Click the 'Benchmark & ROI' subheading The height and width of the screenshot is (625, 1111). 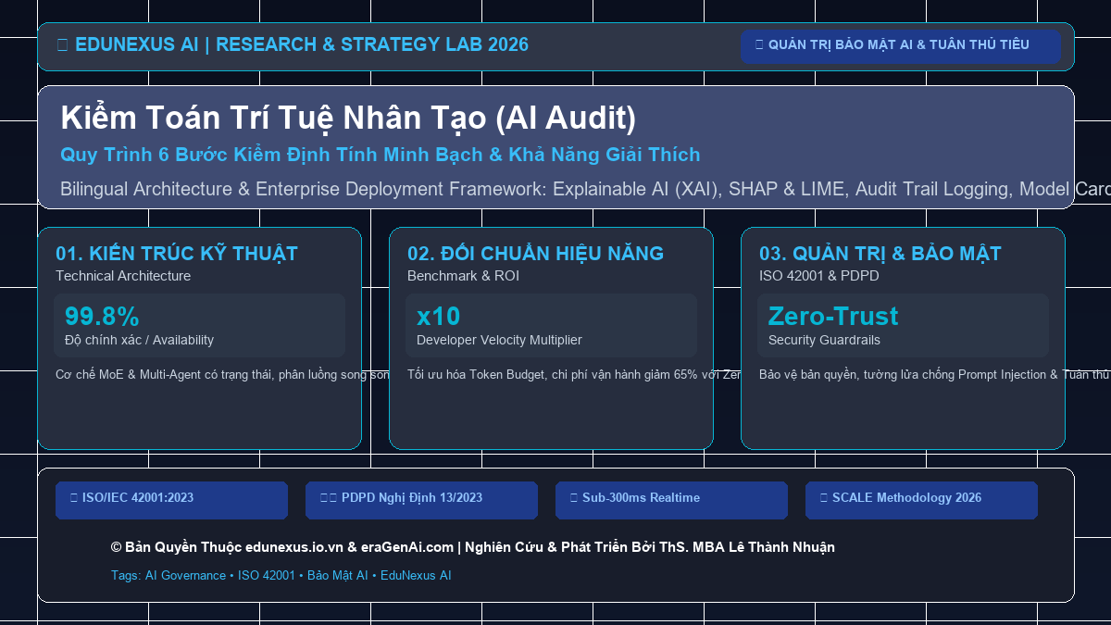[463, 276]
